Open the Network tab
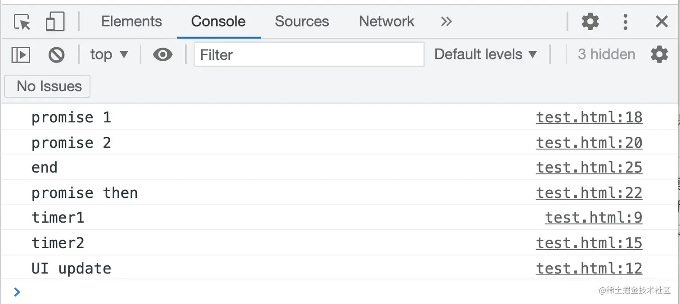The height and width of the screenshot is (304, 680). tap(386, 21)
